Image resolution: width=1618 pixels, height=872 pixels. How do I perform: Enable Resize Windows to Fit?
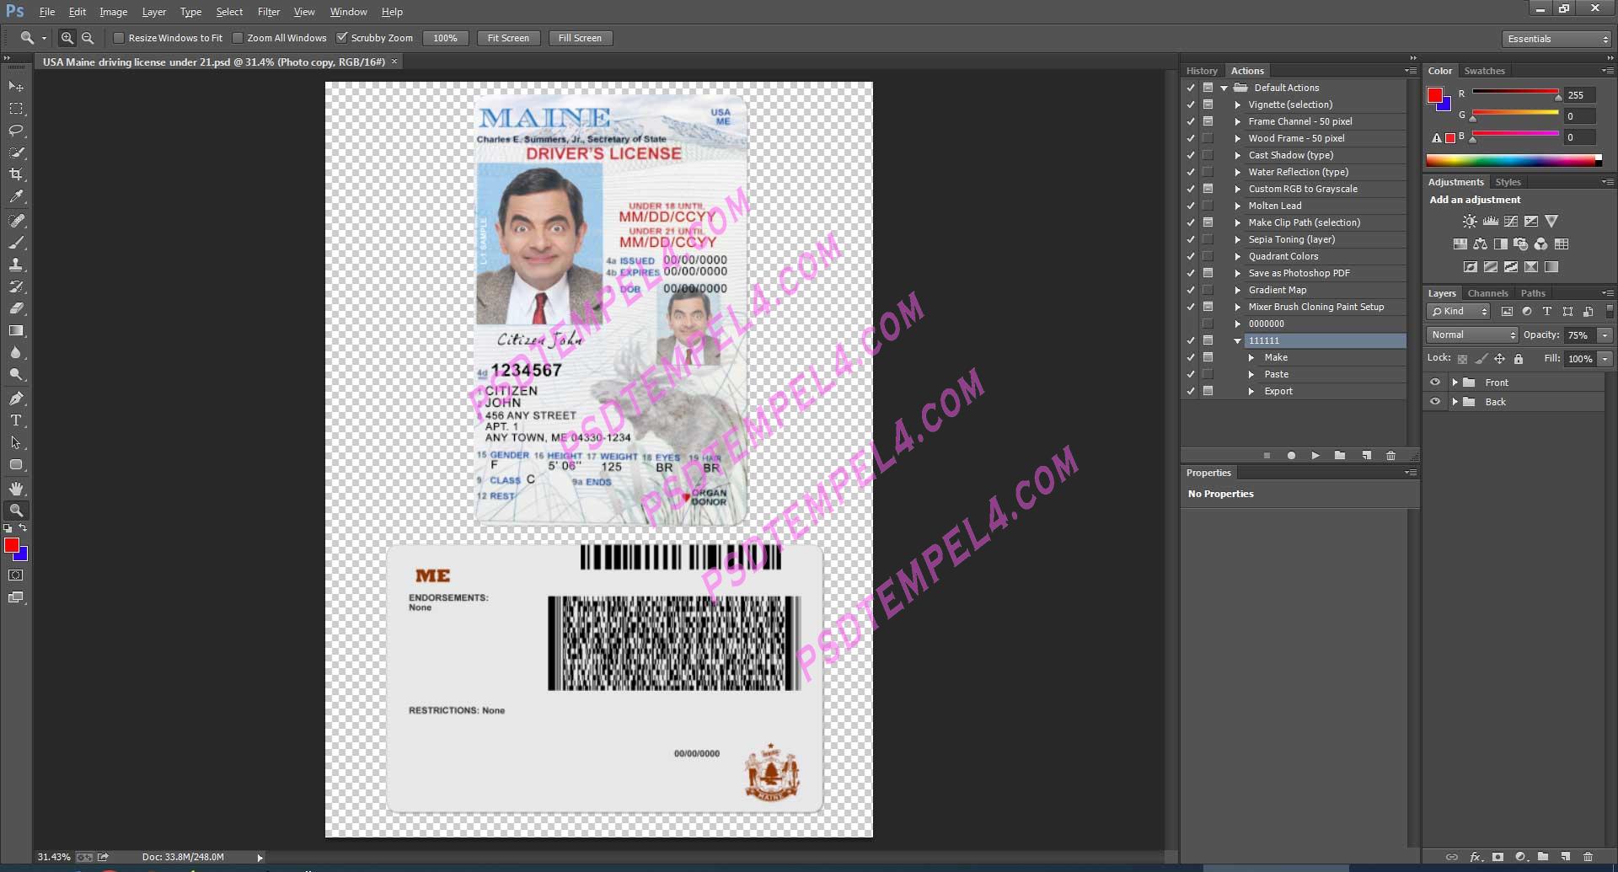(x=119, y=38)
